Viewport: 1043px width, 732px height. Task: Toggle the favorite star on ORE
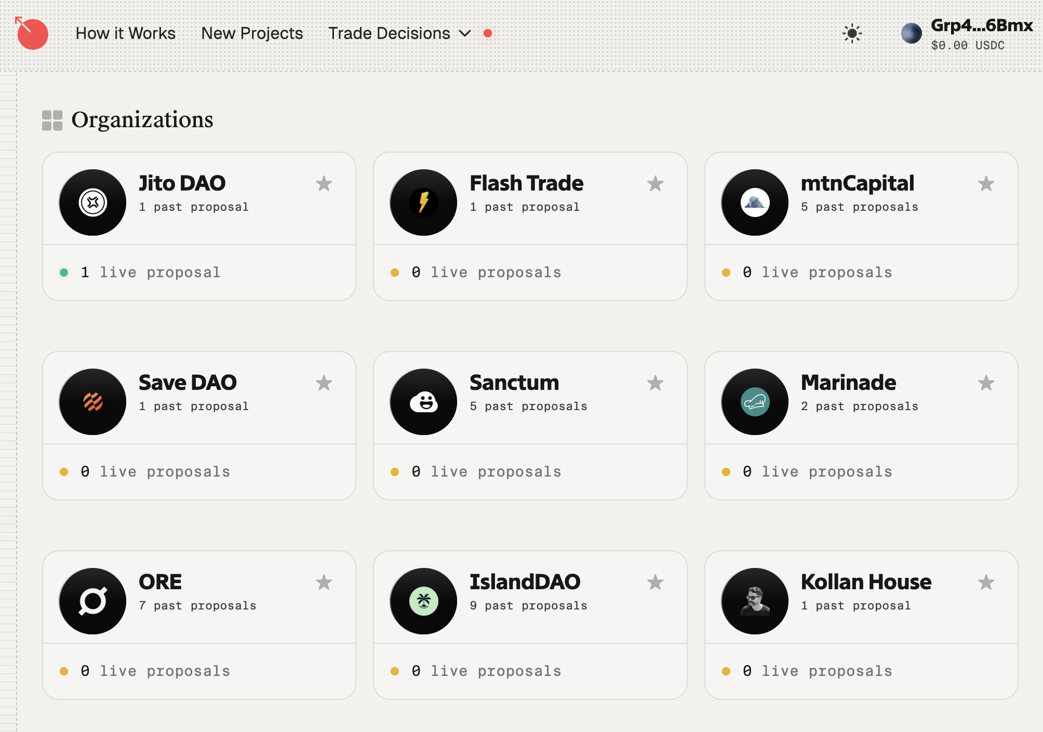click(x=325, y=582)
